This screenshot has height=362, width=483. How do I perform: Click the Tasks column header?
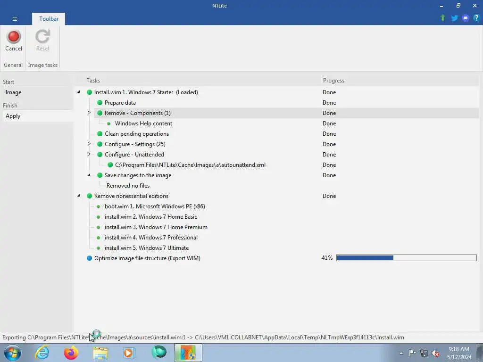(x=93, y=80)
